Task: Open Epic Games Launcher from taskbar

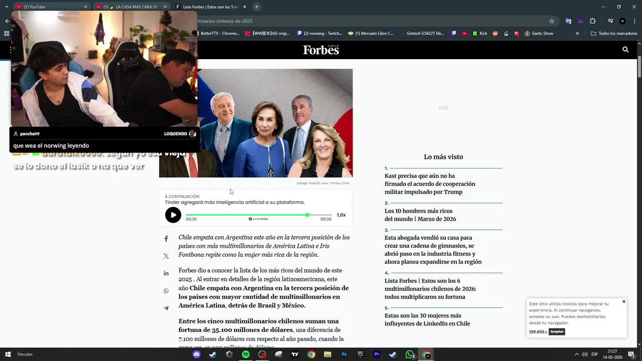Action: tap(360, 354)
